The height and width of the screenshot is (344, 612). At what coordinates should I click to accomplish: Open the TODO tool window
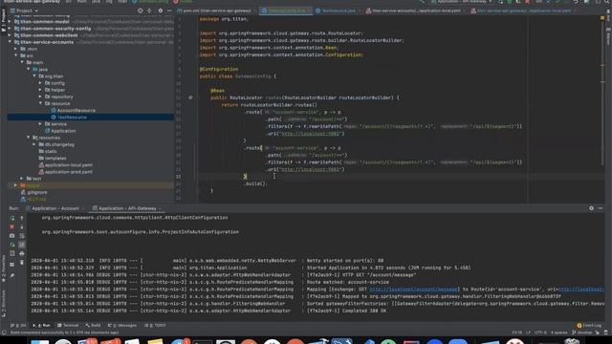155,325
